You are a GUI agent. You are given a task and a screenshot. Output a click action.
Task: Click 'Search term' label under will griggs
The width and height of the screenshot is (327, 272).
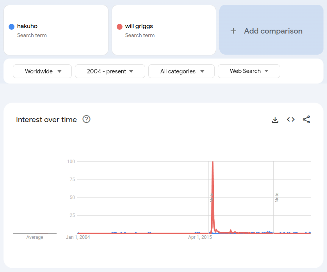tap(140, 35)
